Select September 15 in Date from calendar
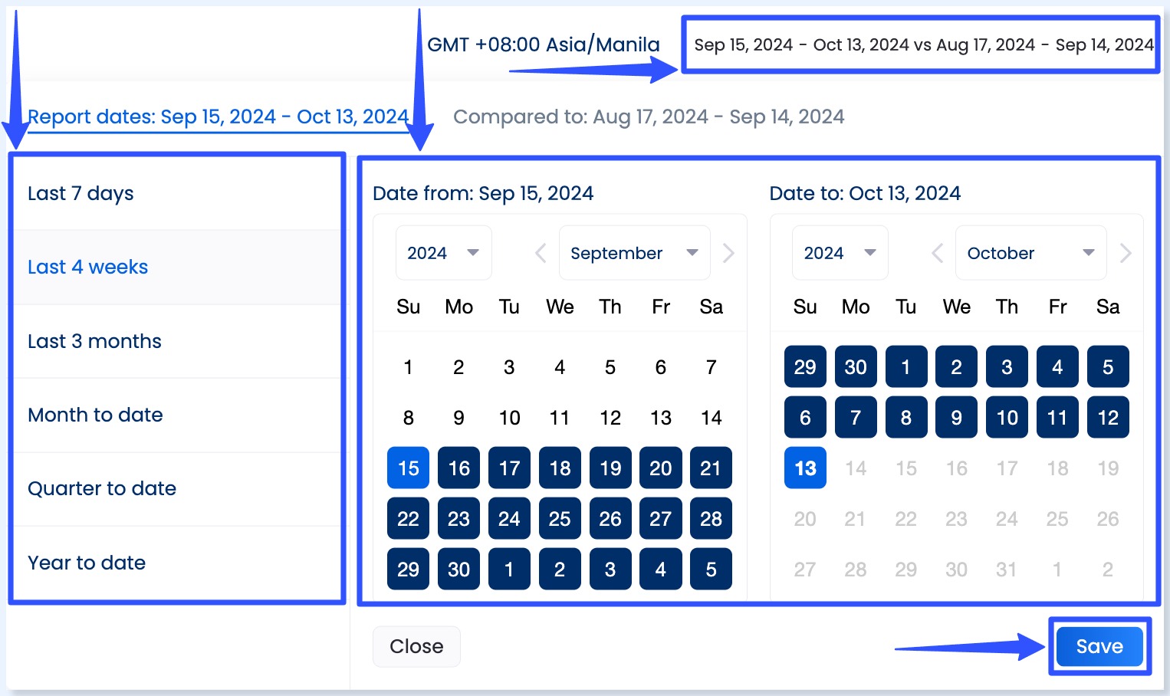The image size is (1170, 696). tap(408, 468)
